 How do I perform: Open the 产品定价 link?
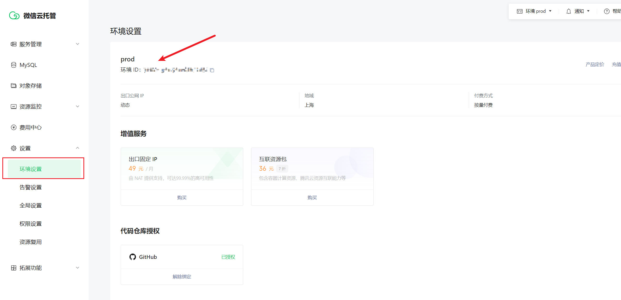point(595,64)
